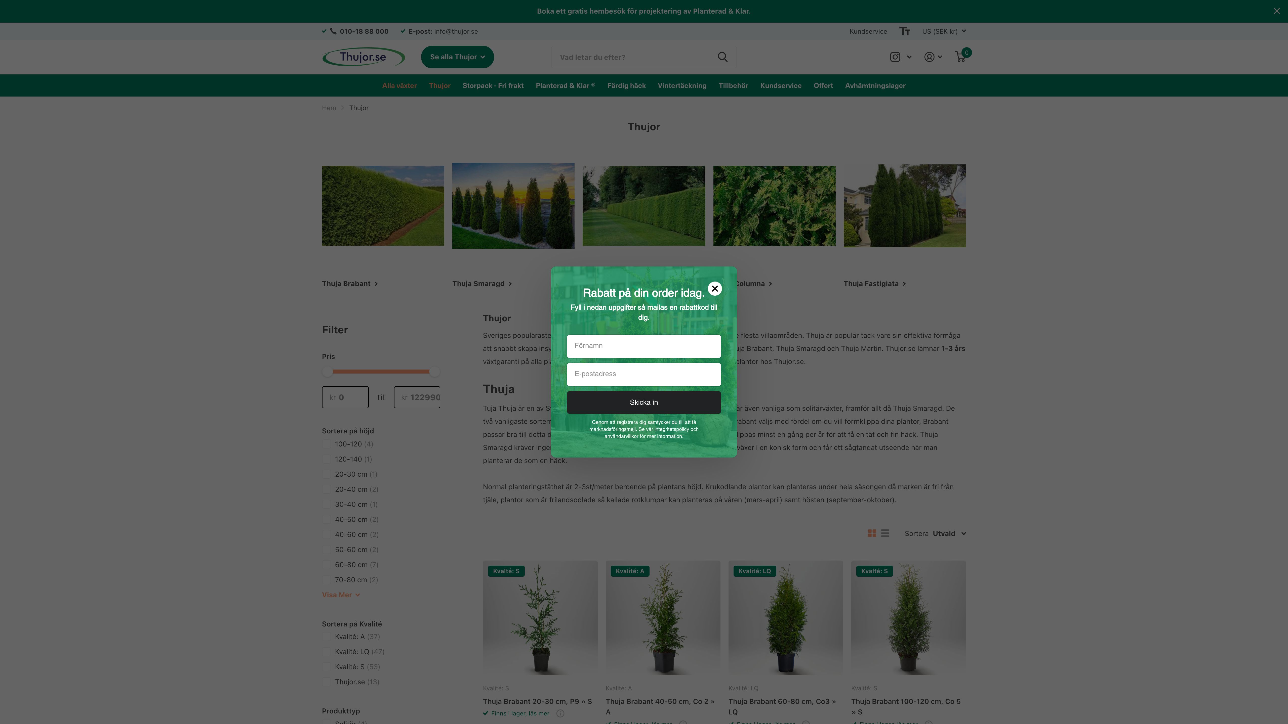Open 'Kundservice' from the navigation menu
Viewport: 1288px width, 724px height.
(x=781, y=85)
